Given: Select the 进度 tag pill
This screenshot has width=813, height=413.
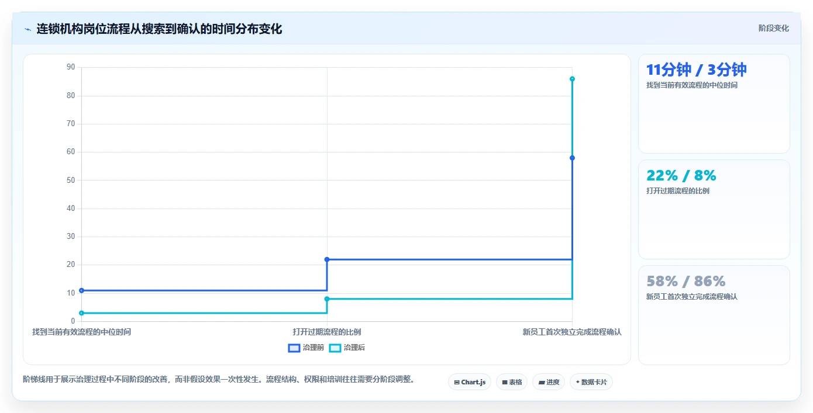Looking at the screenshot, I should pos(549,382).
